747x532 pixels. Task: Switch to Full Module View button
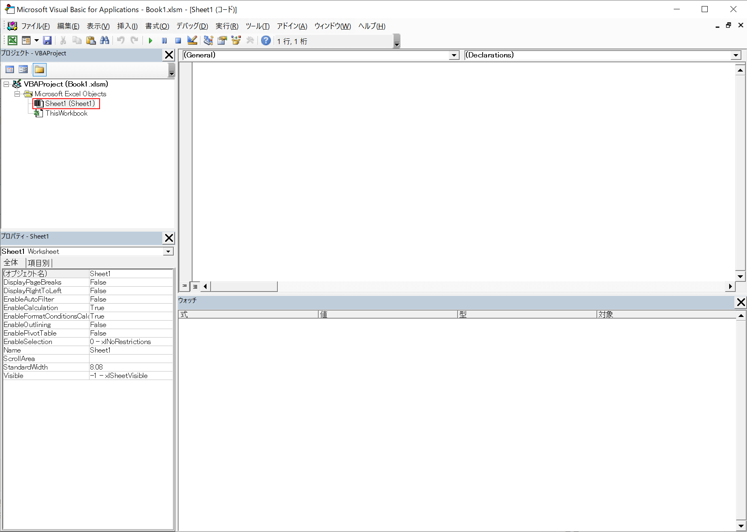[x=195, y=286]
